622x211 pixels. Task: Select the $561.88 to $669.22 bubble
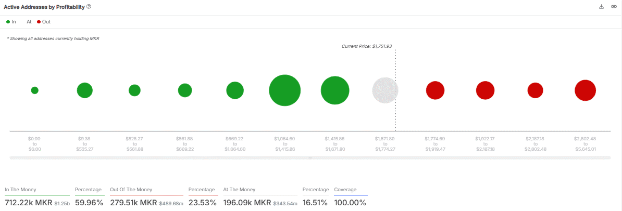(x=185, y=90)
